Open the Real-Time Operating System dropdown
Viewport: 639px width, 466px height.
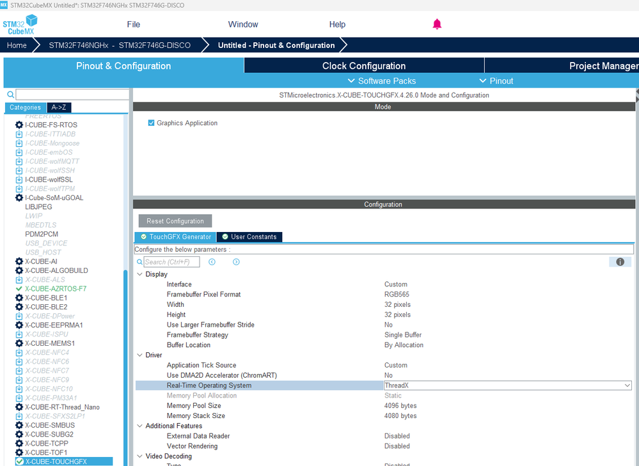(627, 385)
